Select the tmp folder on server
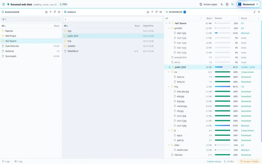The image size is (262, 164). point(113,41)
